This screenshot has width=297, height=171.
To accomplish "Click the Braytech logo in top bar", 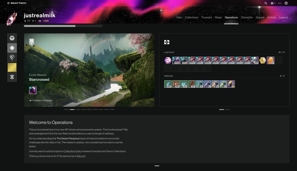I will [17, 3].
